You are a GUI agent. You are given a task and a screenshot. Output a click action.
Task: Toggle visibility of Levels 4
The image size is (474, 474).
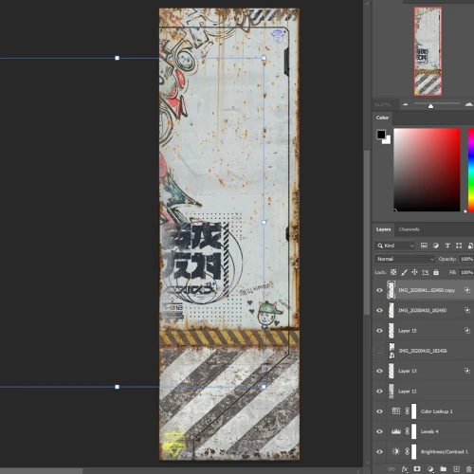coord(379,431)
